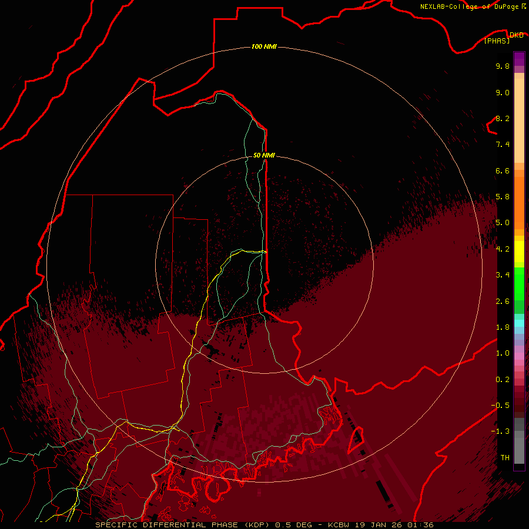Click the (KDP) abbreviation in the caption
The height and width of the screenshot is (529, 529).
[x=257, y=525]
